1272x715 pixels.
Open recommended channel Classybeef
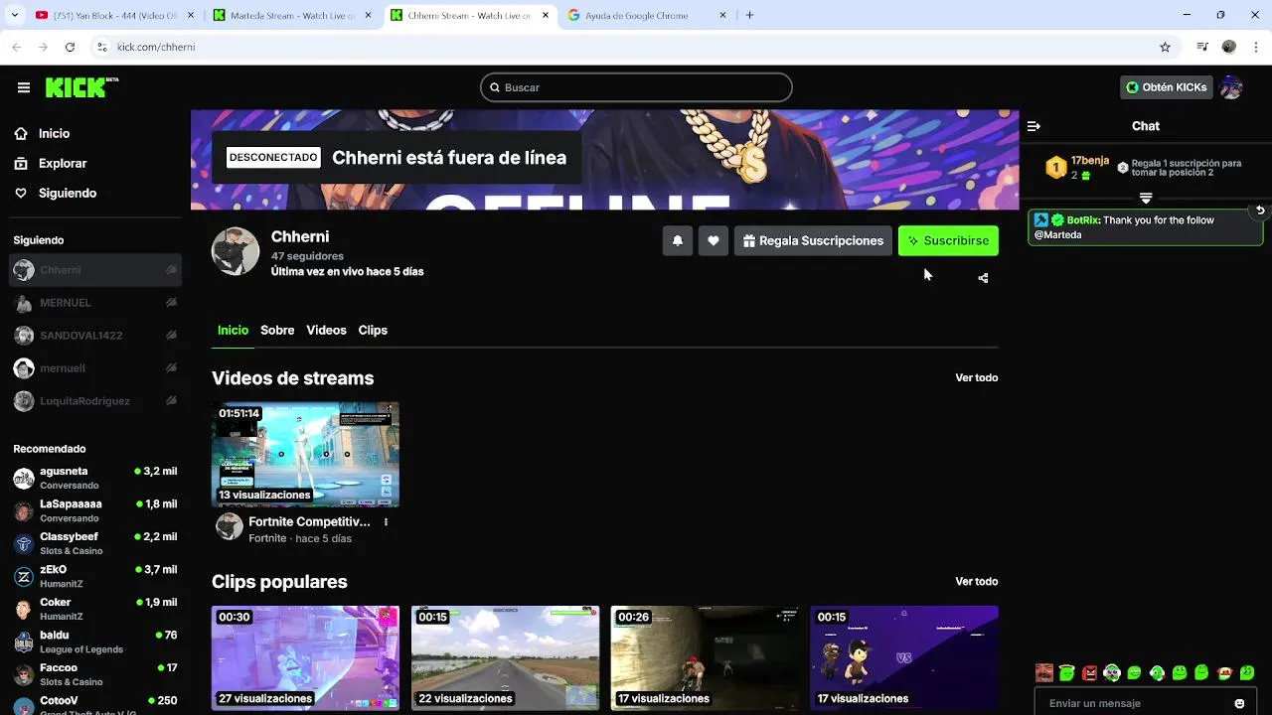[x=95, y=543]
